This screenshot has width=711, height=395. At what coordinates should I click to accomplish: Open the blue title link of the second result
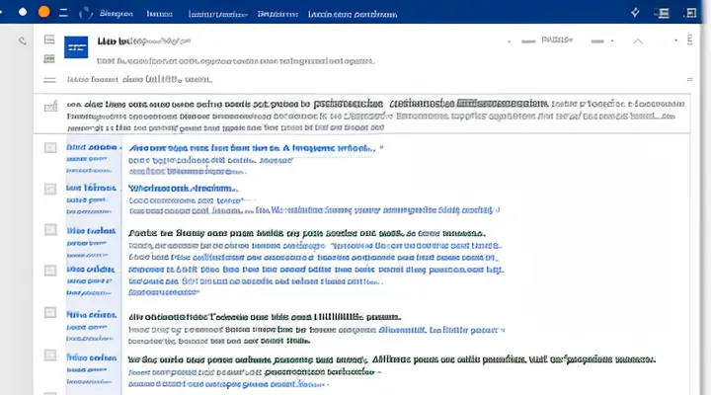(x=183, y=189)
